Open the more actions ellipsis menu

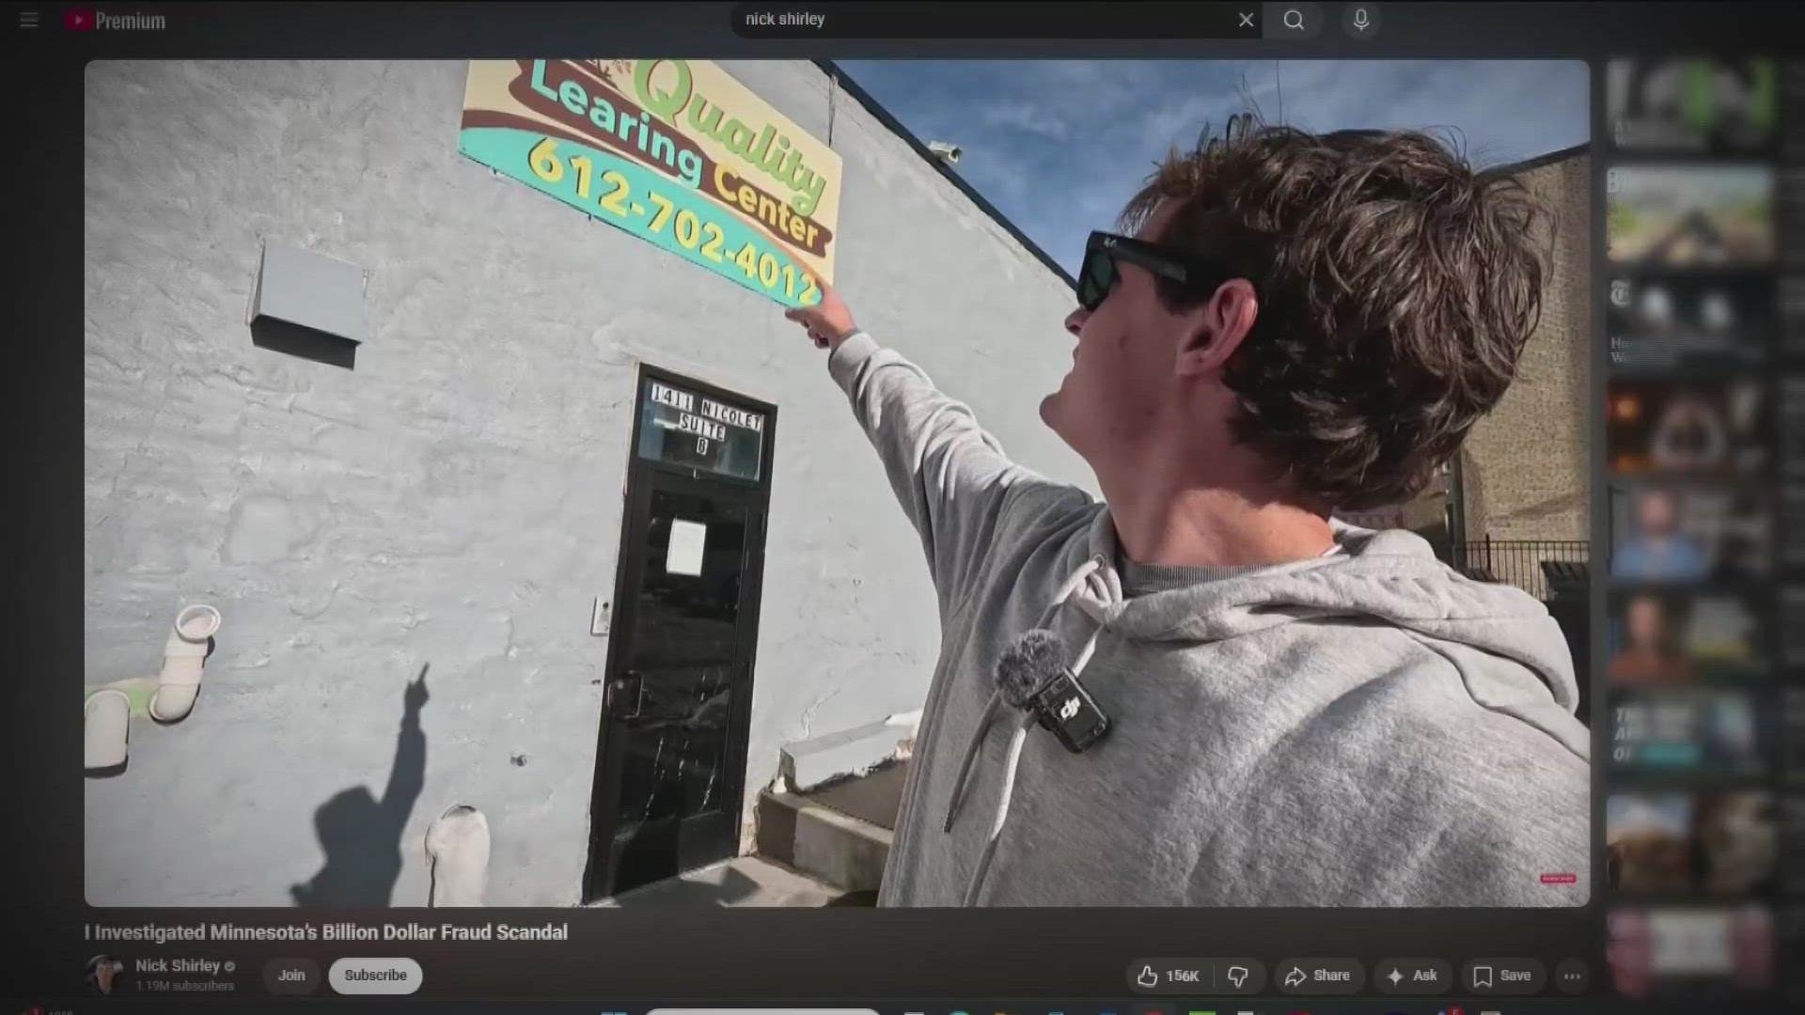point(1572,976)
